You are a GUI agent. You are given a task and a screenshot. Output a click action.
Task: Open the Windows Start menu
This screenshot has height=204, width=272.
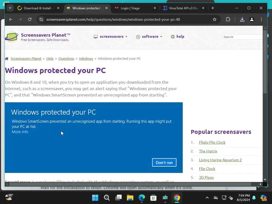pyautogui.click(x=95, y=198)
